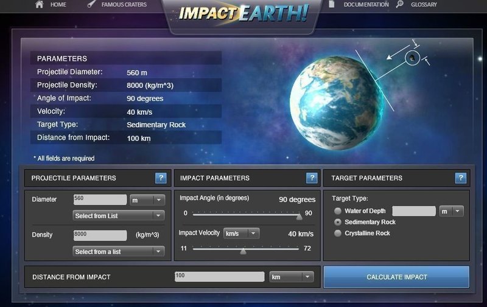
Task: Click the '90 degrees' value in Parameters summary
Action: point(145,98)
